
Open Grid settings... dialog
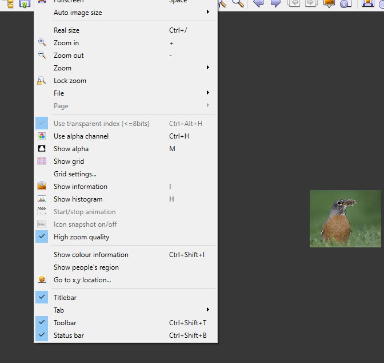[x=75, y=174]
